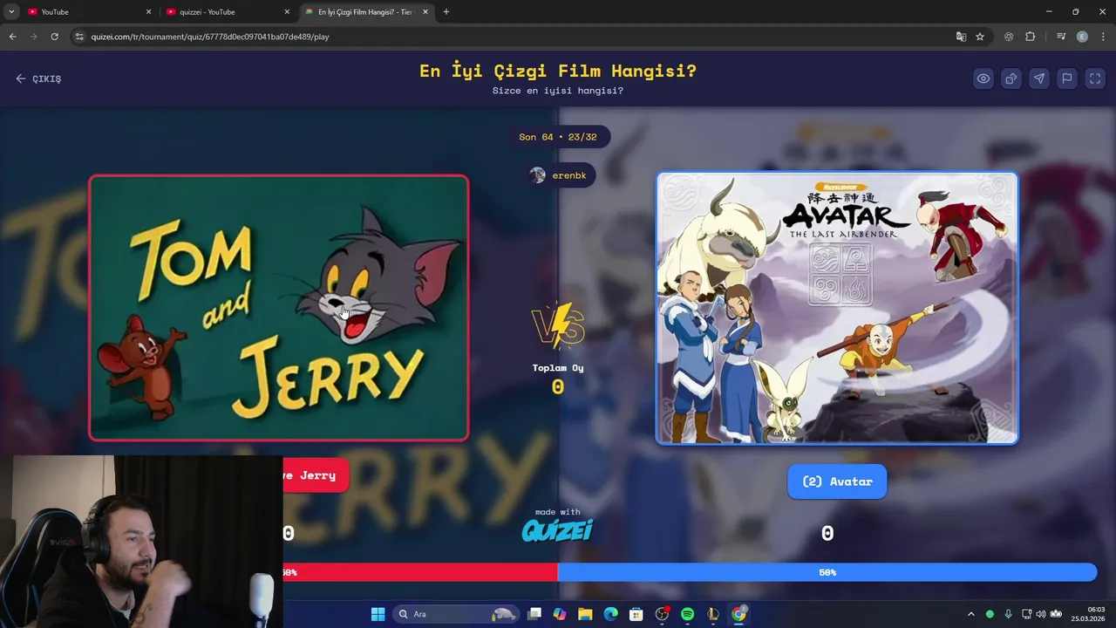This screenshot has height=628, width=1116.
Task: Vote for the red Tom ve Jerry button
Action: pos(316,475)
